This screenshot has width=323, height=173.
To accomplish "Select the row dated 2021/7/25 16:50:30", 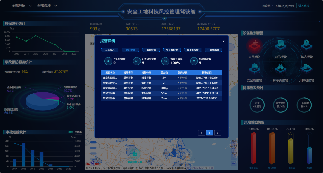I will click(161, 78).
